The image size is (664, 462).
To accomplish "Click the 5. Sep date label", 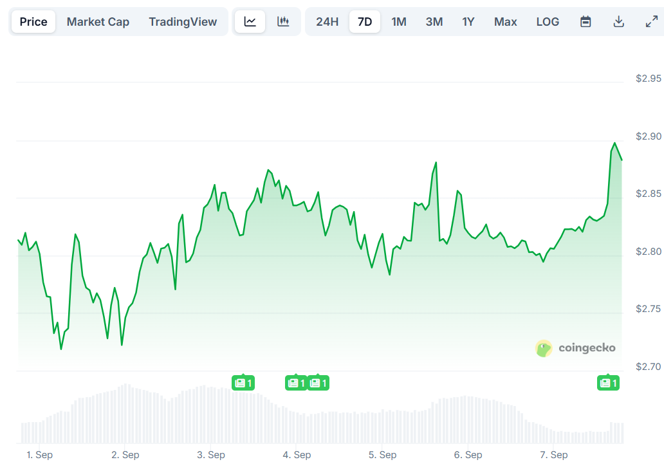I will click(x=382, y=455).
